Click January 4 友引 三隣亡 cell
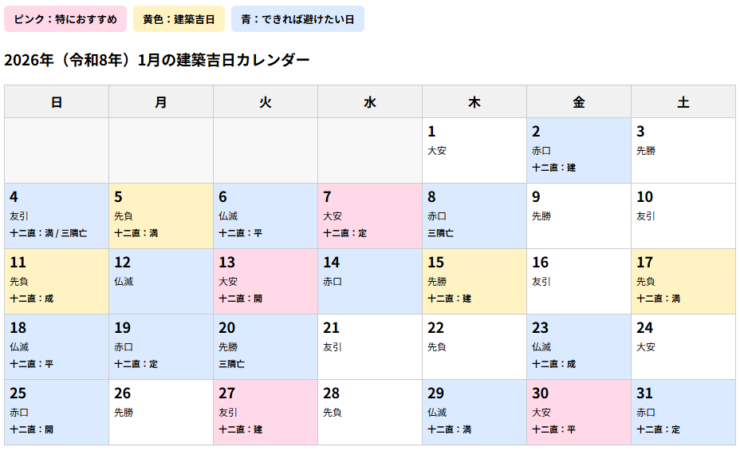The image size is (740, 451). [57, 216]
